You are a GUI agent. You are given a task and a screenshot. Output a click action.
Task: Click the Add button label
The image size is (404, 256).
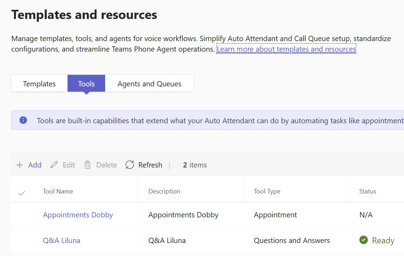(x=35, y=165)
